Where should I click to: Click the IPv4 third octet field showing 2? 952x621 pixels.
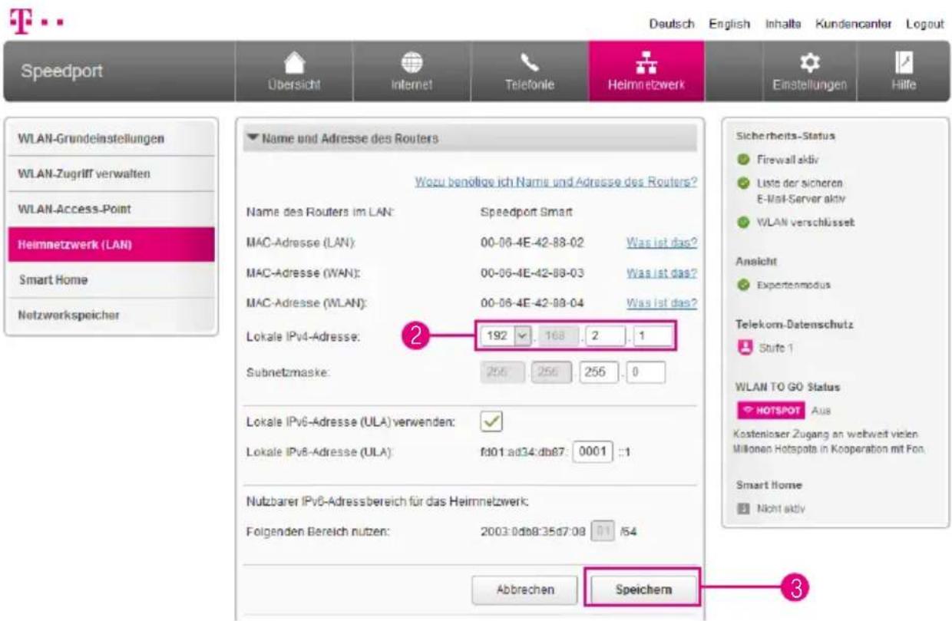(x=605, y=335)
